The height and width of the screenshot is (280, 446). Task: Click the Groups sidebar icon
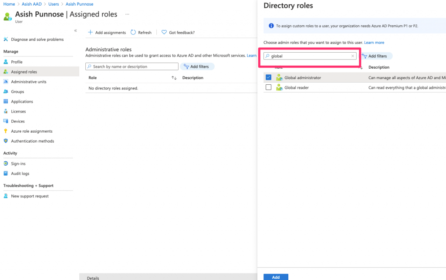[x=6, y=91]
